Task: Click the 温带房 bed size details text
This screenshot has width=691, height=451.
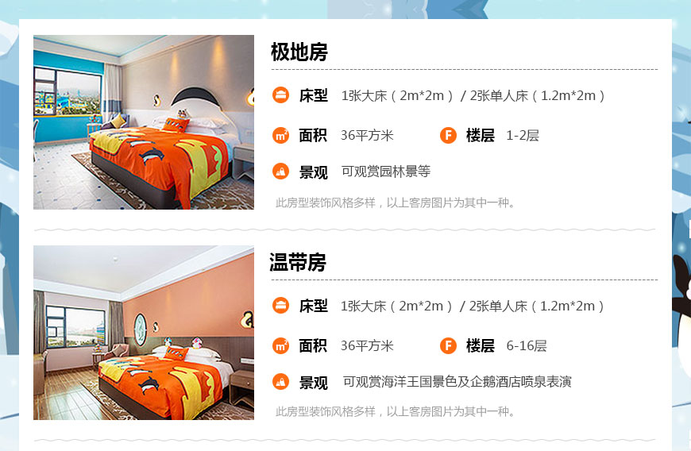Action: pyautogui.click(x=472, y=306)
